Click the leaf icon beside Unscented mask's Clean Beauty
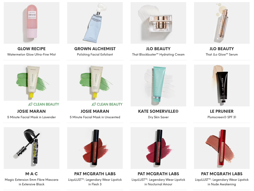Screen dimensions: 254x191 point(94,104)
